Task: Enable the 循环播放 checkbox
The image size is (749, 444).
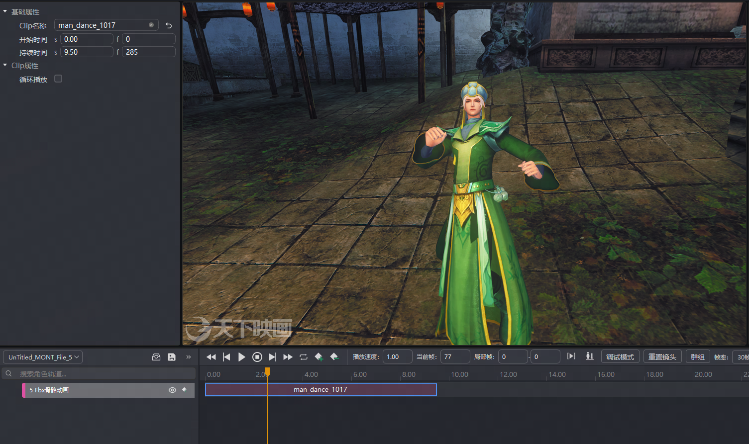Action: click(x=58, y=79)
